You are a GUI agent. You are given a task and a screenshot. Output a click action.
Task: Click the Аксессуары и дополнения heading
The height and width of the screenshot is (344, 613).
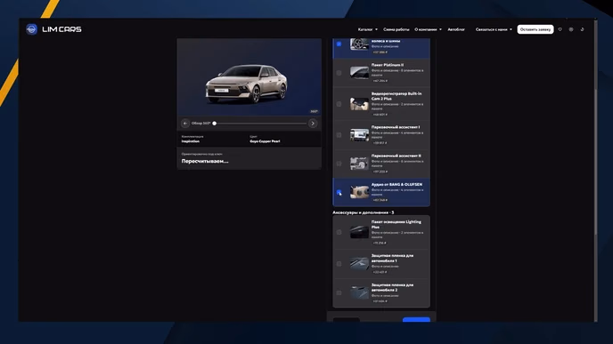click(364, 212)
